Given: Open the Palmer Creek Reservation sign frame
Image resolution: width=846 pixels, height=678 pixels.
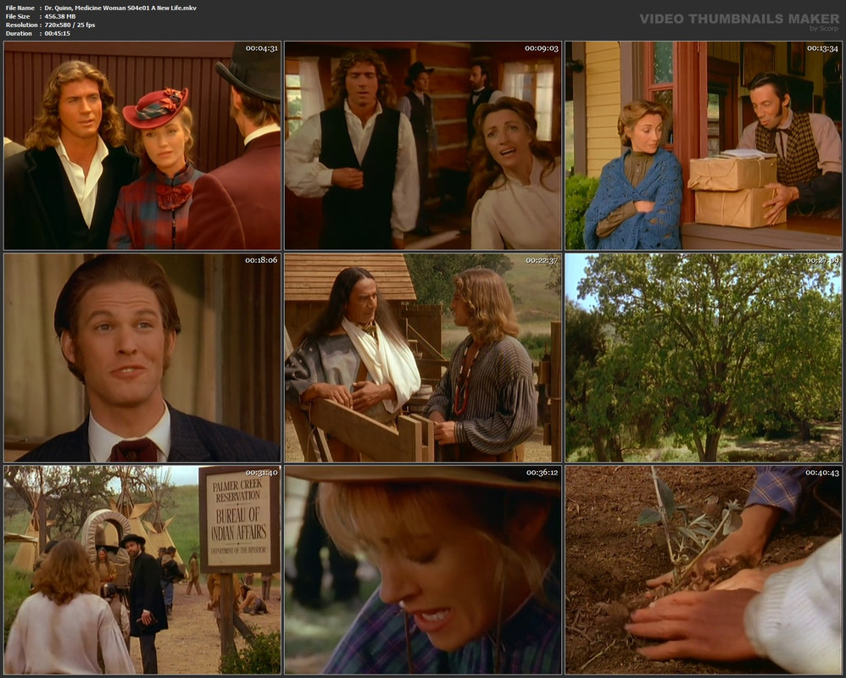Looking at the screenshot, I should (x=142, y=570).
